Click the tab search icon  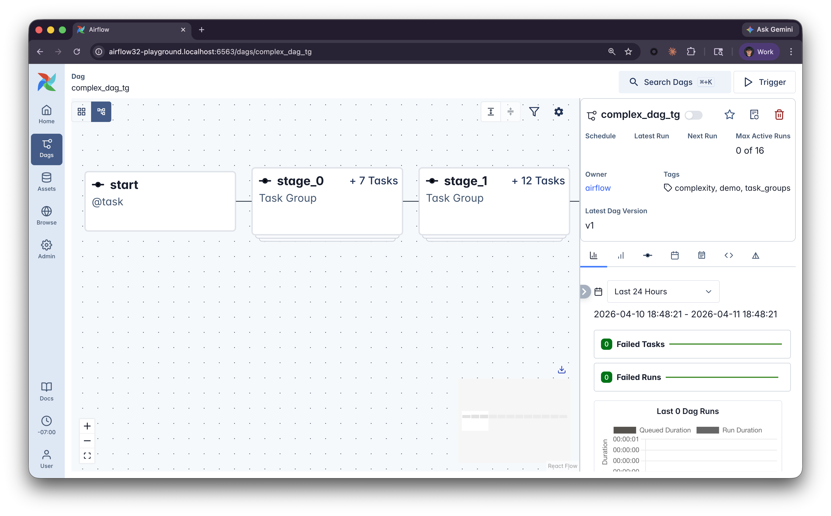pyautogui.click(x=718, y=52)
